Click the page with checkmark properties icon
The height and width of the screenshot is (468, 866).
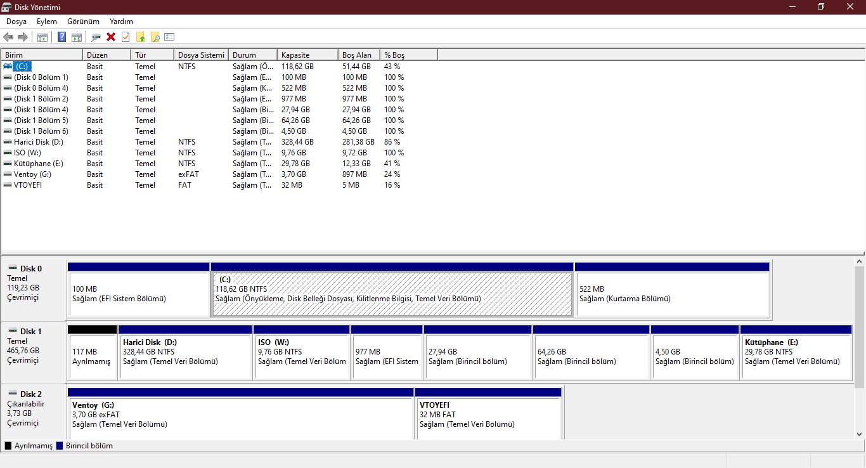pos(126,37)
